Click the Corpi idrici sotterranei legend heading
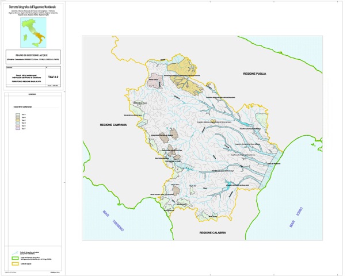 pos(24,107)
